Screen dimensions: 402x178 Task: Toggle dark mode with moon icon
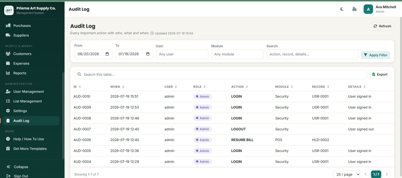pos(342,9)
